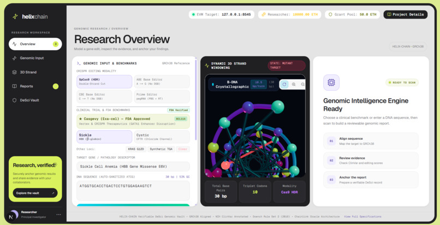Click the zoom out magnifier in 3D viewer
Image resolution: width=440 pixels, height=225 pixels.
(303, 84)
